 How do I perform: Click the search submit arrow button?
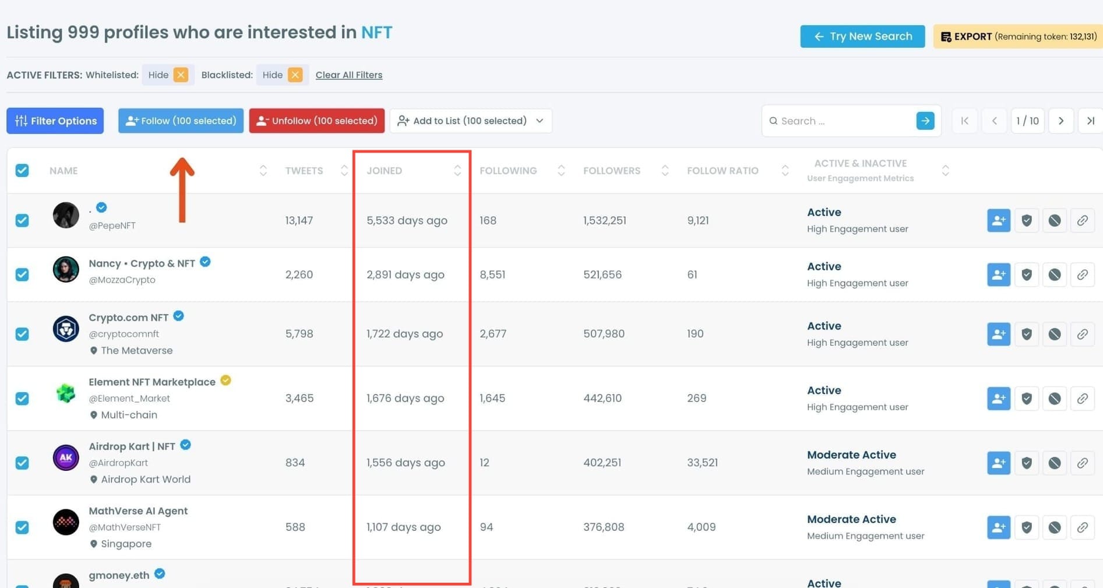925,121
